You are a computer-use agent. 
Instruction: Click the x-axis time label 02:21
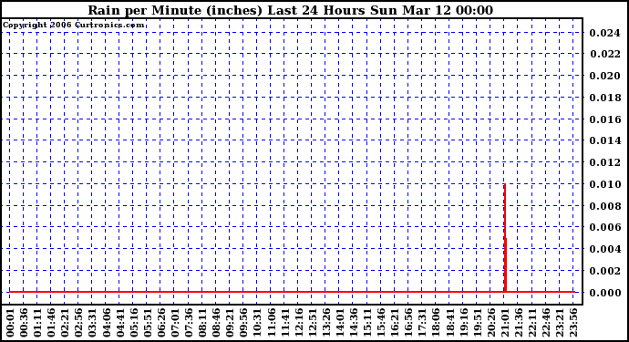[x=66, y=323]
